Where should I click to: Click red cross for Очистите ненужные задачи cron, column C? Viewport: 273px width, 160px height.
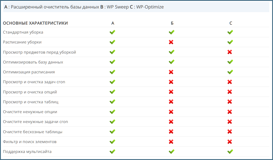tap(230, 122)
